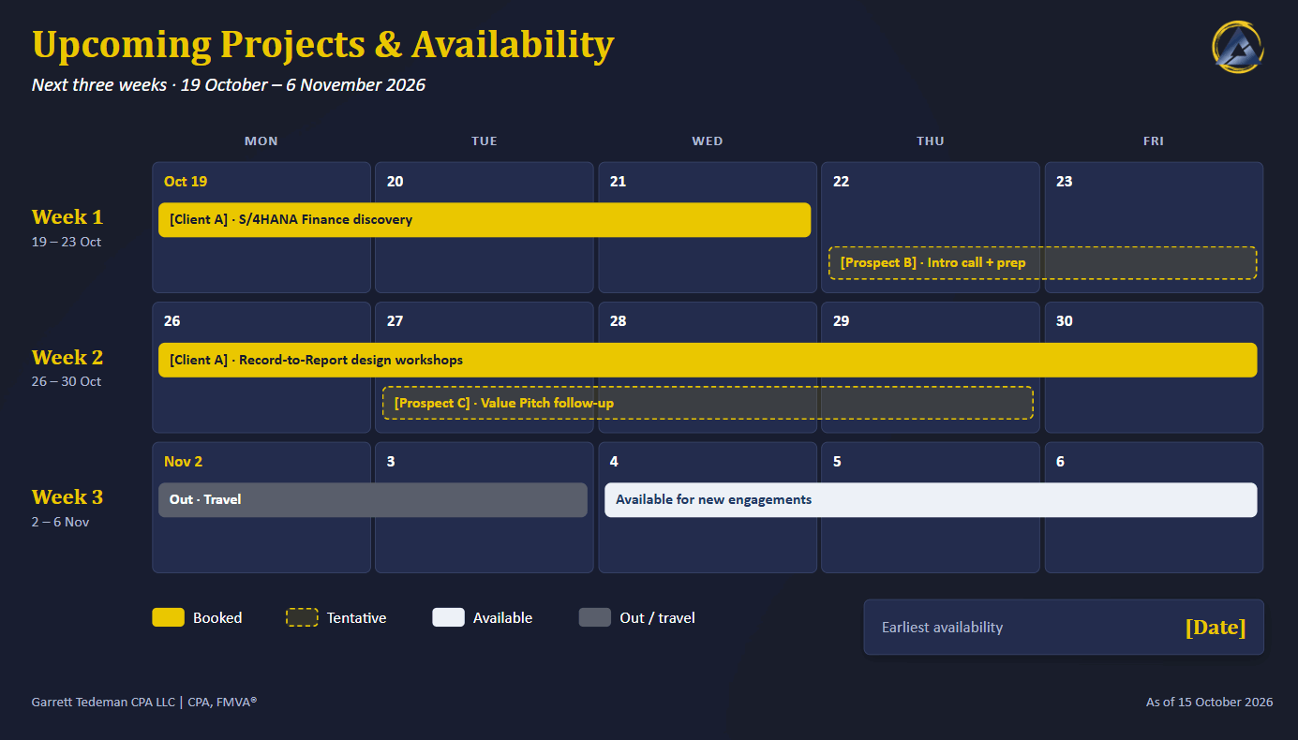Click the Oct 19 date label
Image resolution: width=1298 pixels, height=740 pixels.
point(186,182)
